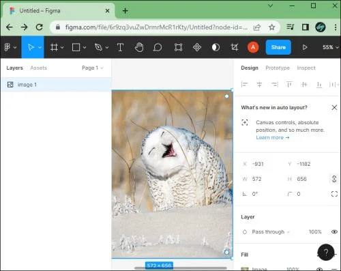The image size is (341, 271).
Task: Click the blue Share button
Action: [278, 47]
